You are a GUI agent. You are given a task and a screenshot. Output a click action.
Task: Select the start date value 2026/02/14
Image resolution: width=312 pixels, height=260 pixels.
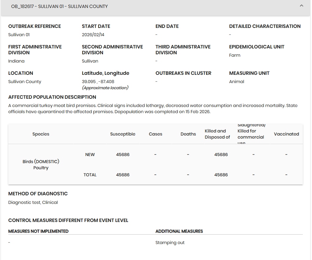pos(93,35)
